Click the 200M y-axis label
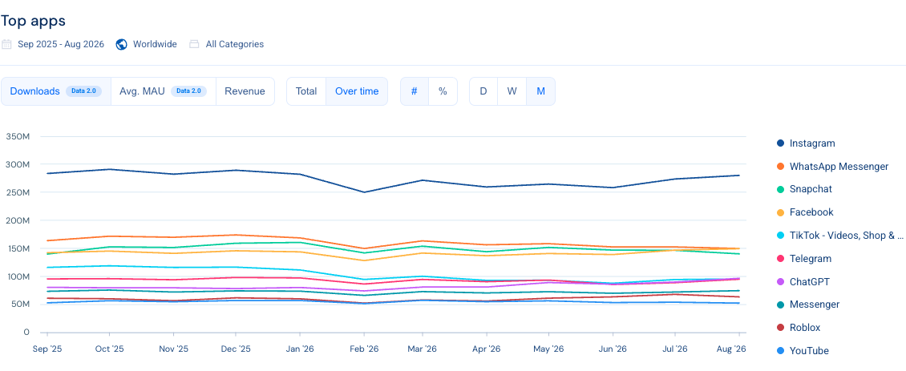 pyautogui.click(x=18, y=220)
